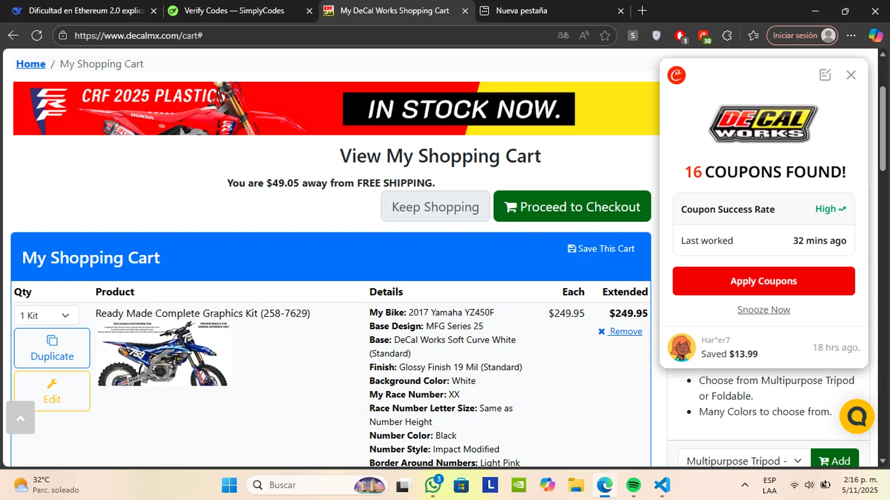Remove the item from the cart
This screenshot has width=890, height=500.
620,332
